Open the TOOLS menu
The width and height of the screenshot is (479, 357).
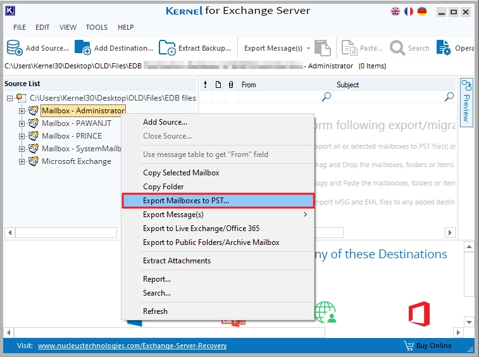click(97, 27)
